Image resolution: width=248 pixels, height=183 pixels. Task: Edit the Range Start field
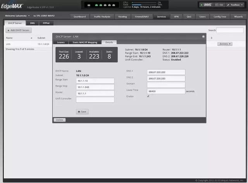click(x=95, y=81)
